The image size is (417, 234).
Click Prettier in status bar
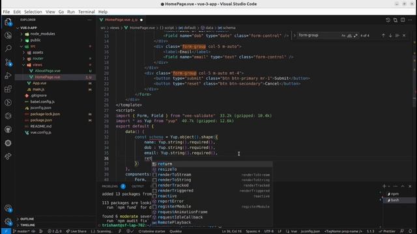[388, 231]
